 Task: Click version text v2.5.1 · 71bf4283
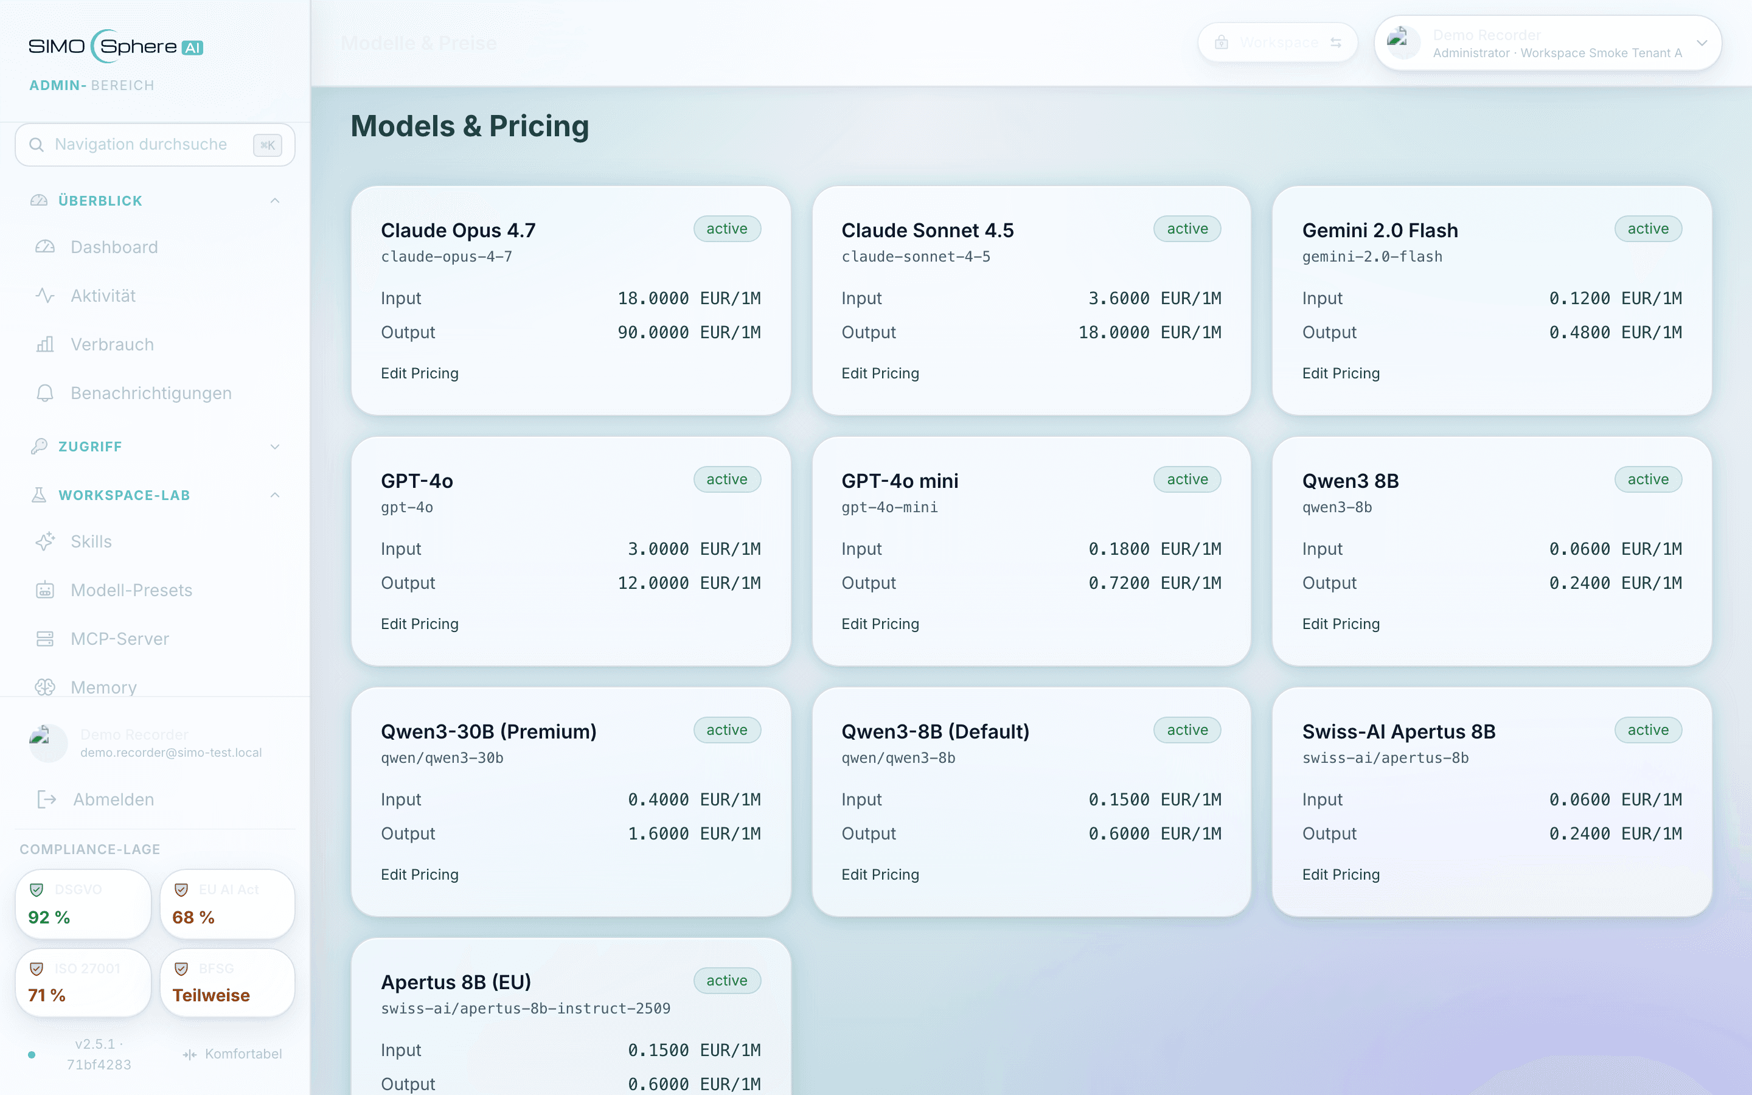[99, 1054]
